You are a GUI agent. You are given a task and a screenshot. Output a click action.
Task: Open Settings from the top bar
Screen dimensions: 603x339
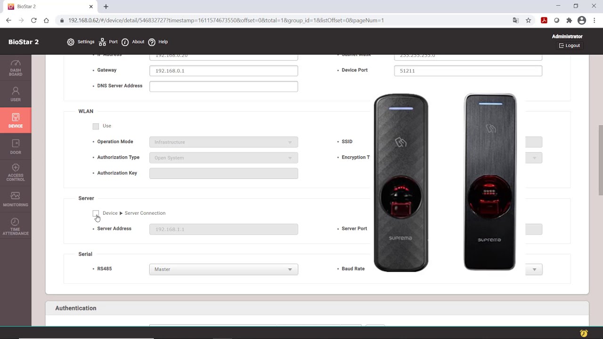click(x=81, y=42)
